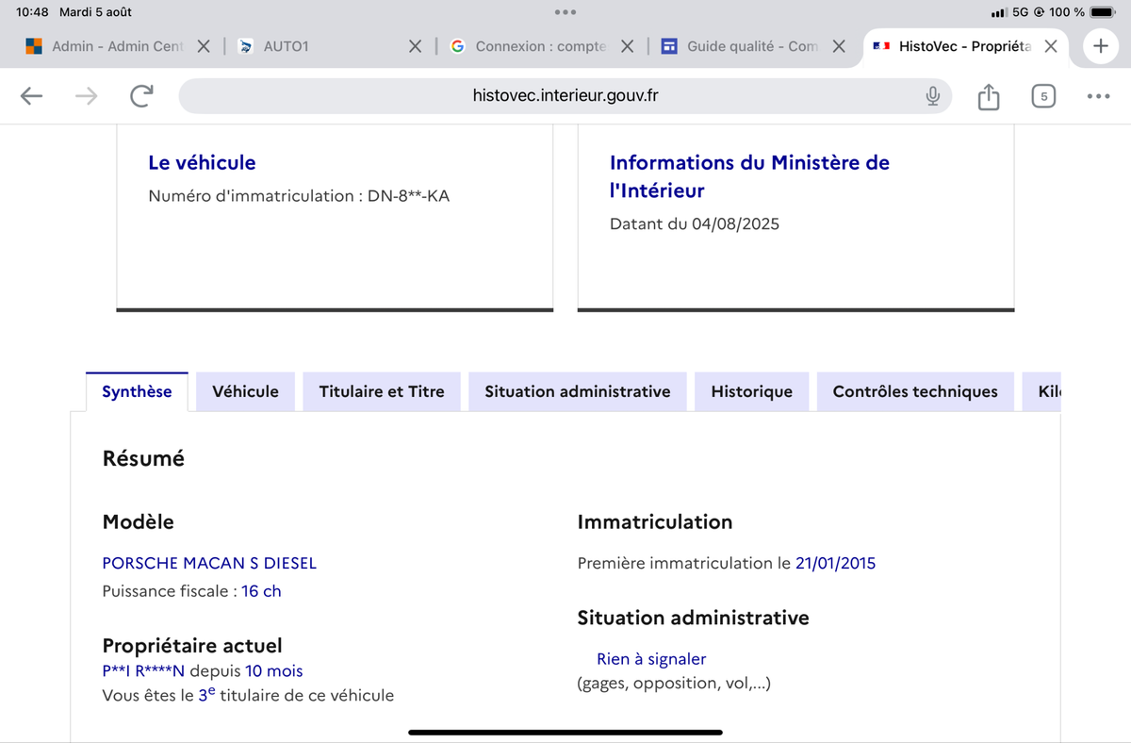Image resolution: width=1131 pixels, height=743 pixels.
Task: Reload the HistoVec page
Action: point(141,96)
